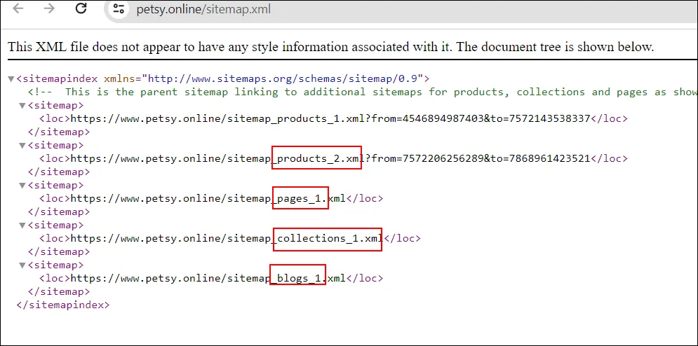This screenshot has width=698, height=346.
Task: Click the 'This XML file does not appear' notice
Action: pos(330,47)
